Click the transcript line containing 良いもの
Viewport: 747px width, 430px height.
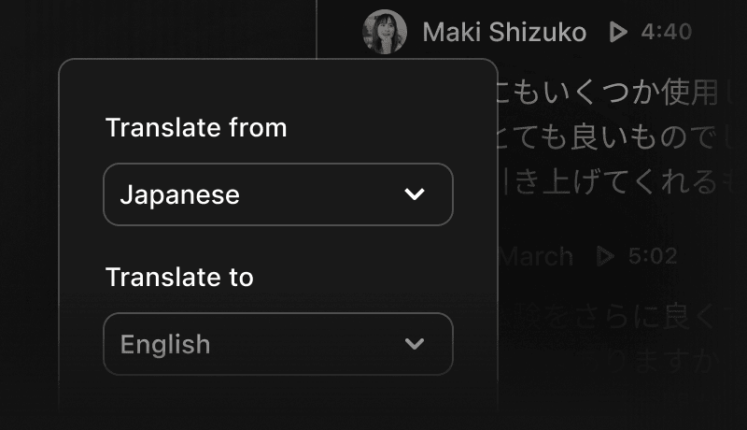[614, 136]
